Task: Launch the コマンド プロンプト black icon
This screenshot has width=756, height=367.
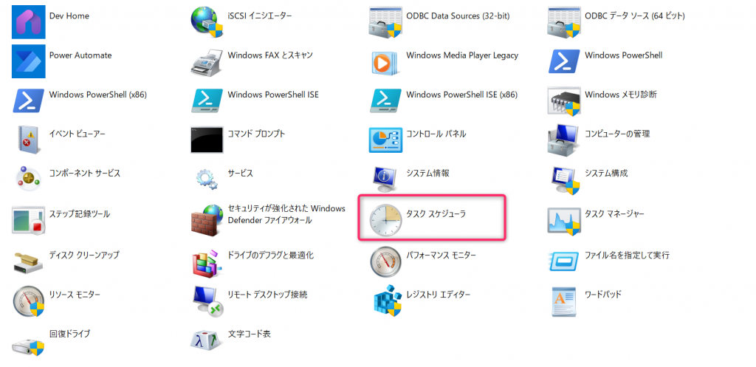Action: click(207, 140)
